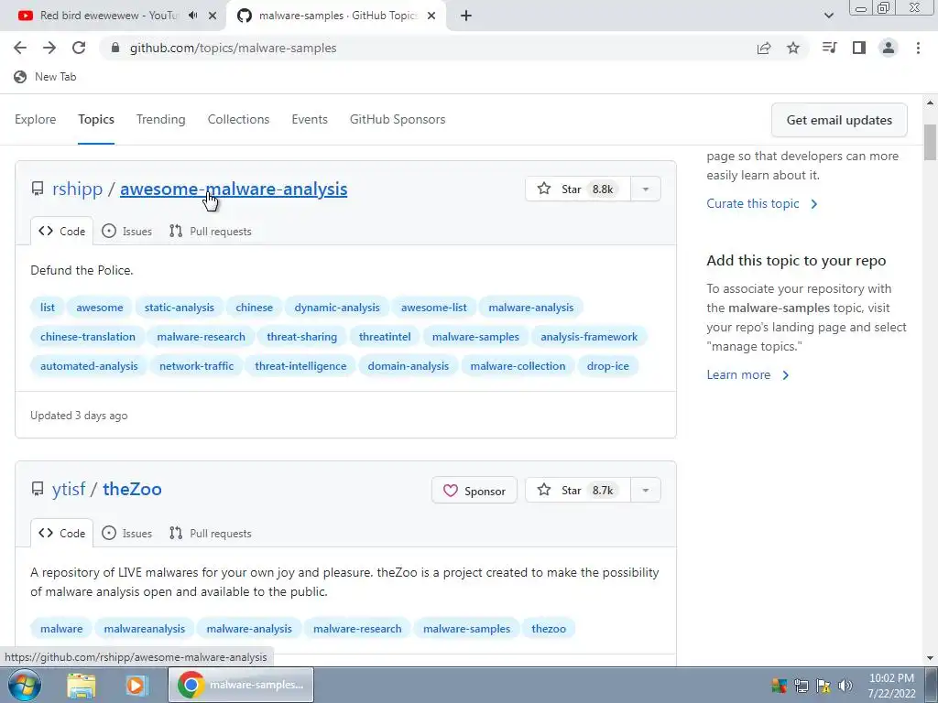
Task: Click the share page icon in address bar
Action: point(764,48)
